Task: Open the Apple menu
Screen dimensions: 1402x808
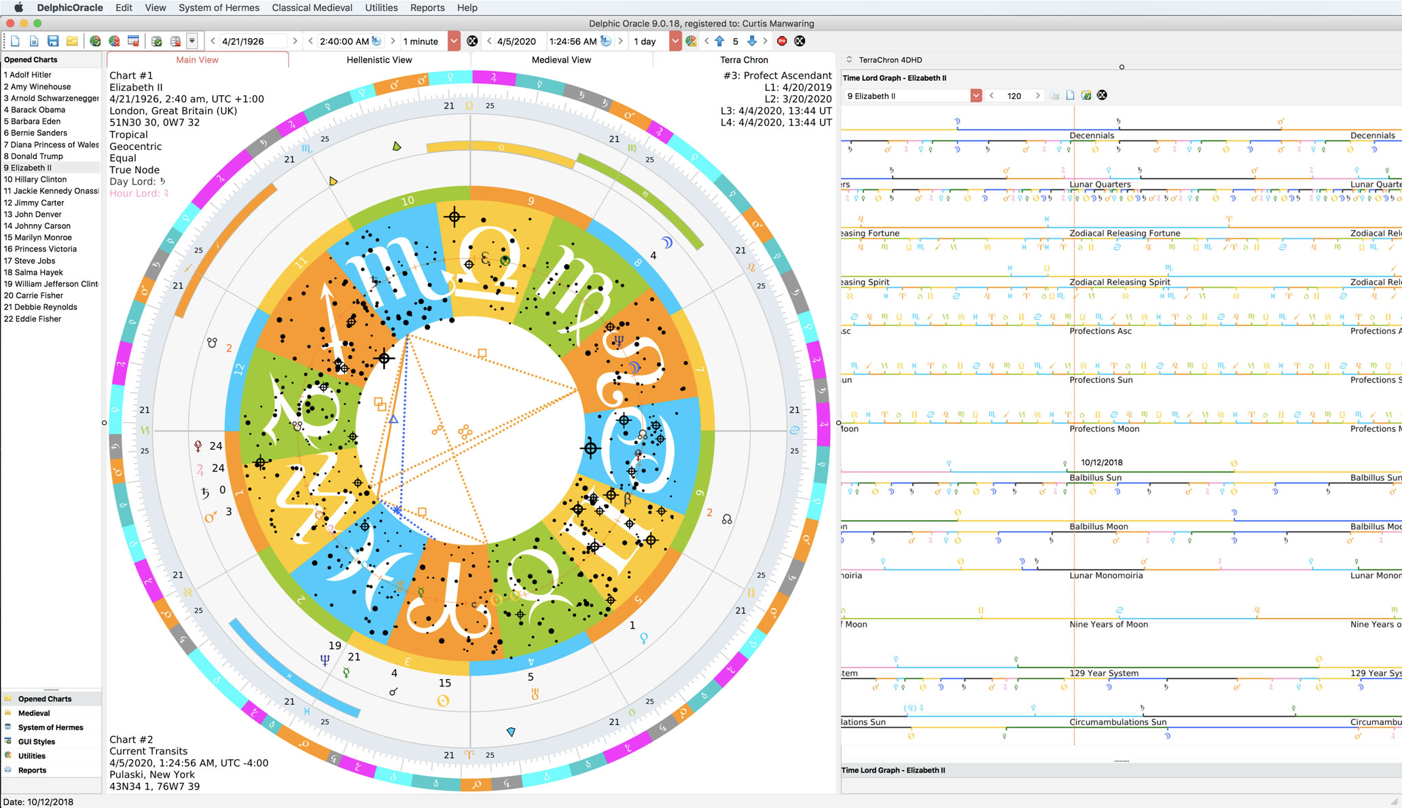Action: click(x=18, y=7)
